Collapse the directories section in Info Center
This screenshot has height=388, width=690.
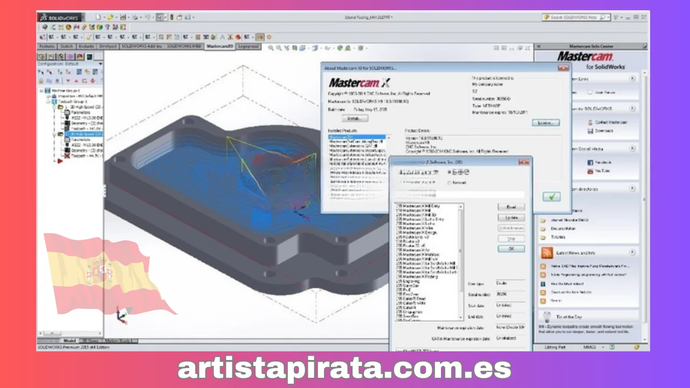tap(632, 188)
